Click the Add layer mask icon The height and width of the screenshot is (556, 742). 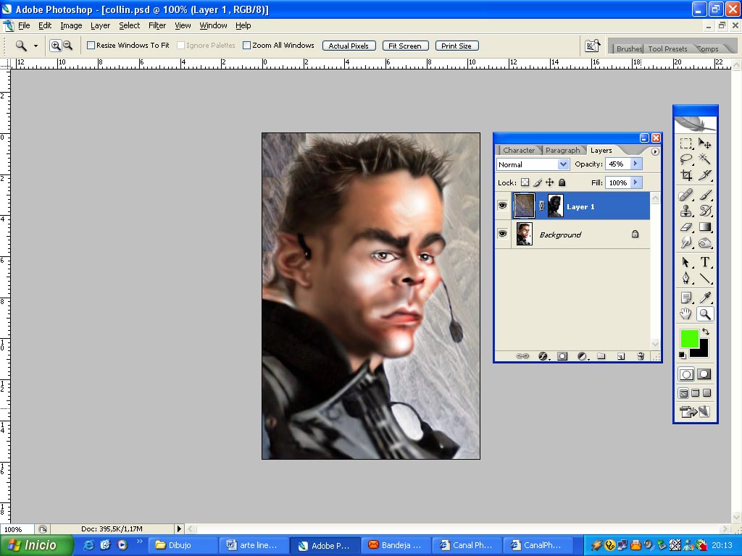(x=562, y=356)
